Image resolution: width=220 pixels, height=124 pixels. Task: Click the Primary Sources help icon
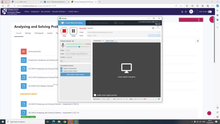73,41
